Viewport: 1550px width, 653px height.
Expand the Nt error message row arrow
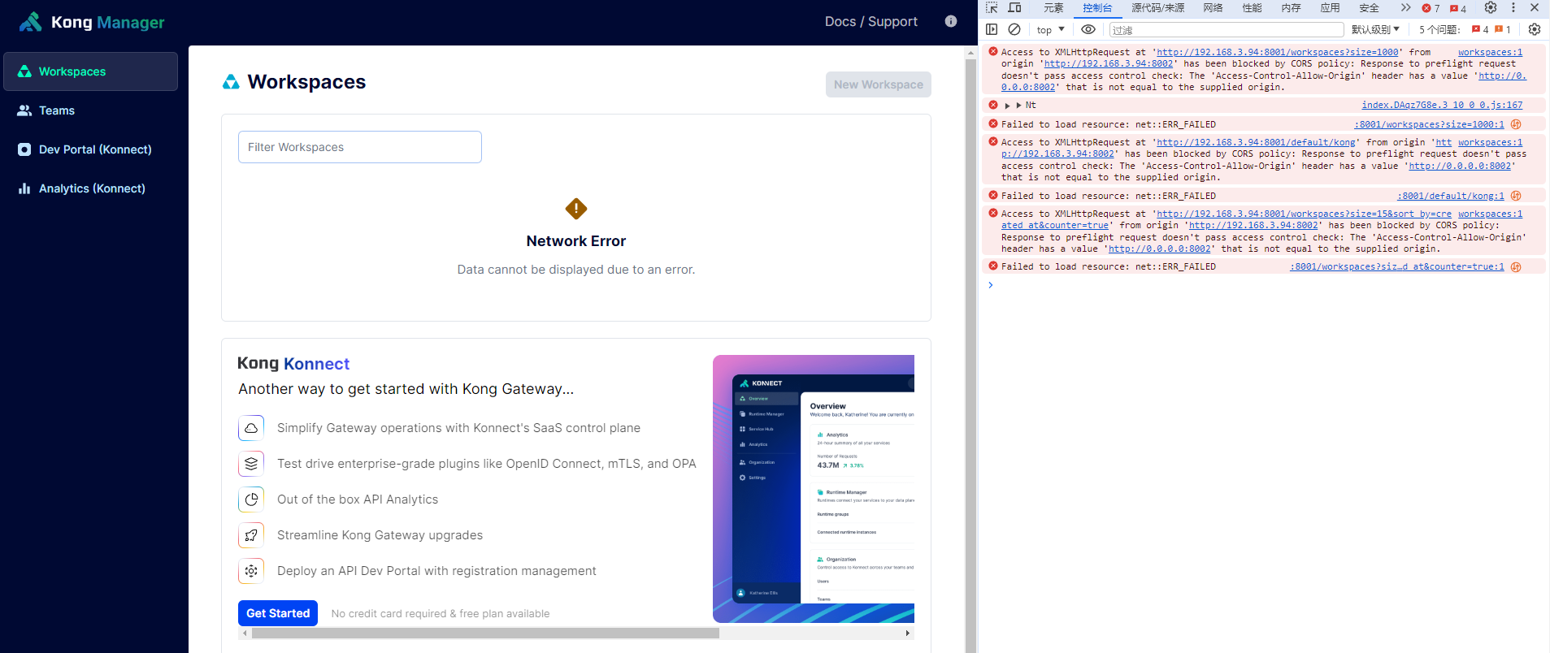pos(1007,106)
